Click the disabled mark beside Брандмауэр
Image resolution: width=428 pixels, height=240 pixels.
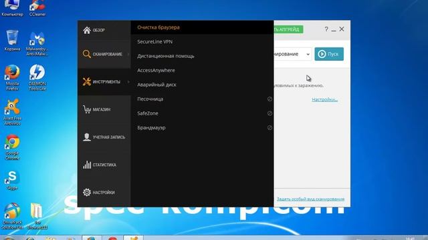(270, 127)
